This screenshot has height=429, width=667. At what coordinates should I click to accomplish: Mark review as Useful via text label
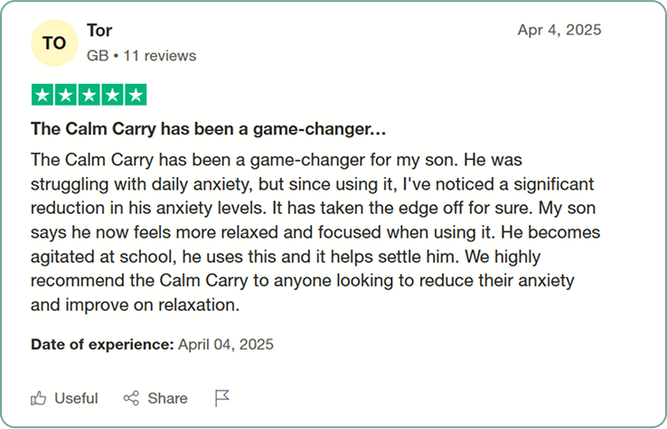click(x=76, y=398)
